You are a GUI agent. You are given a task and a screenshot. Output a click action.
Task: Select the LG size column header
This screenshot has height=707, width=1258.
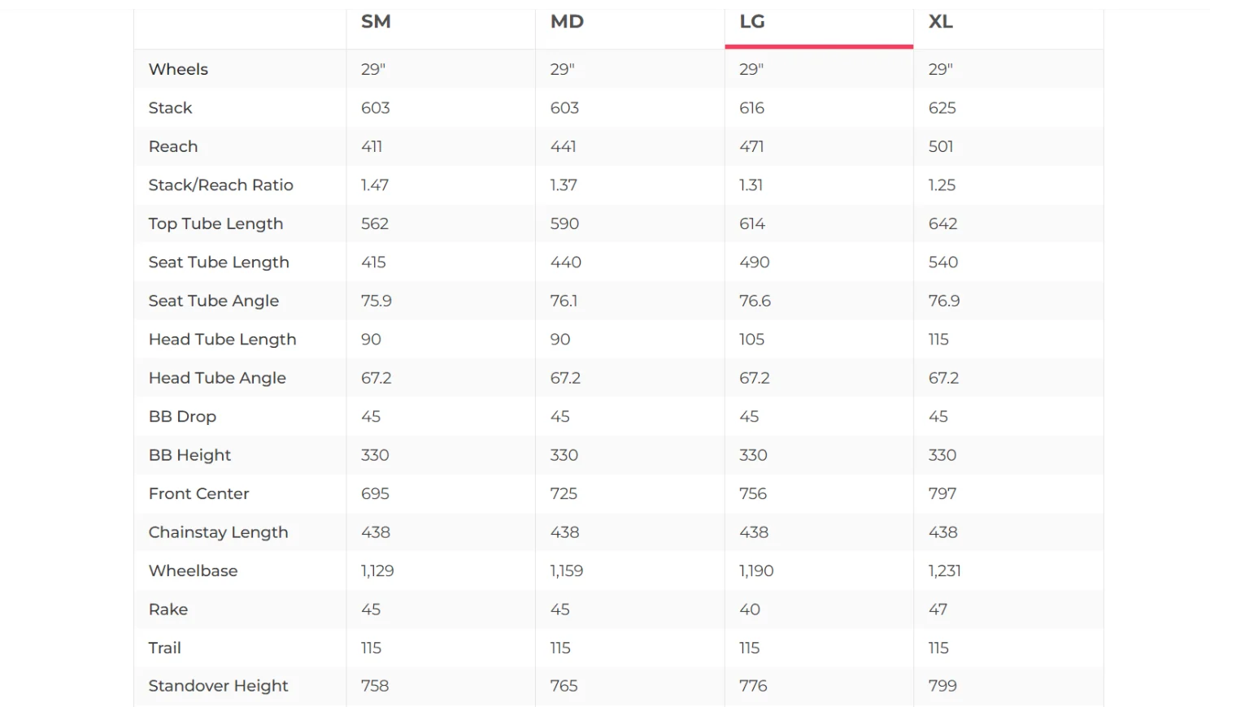click(752, 22)
